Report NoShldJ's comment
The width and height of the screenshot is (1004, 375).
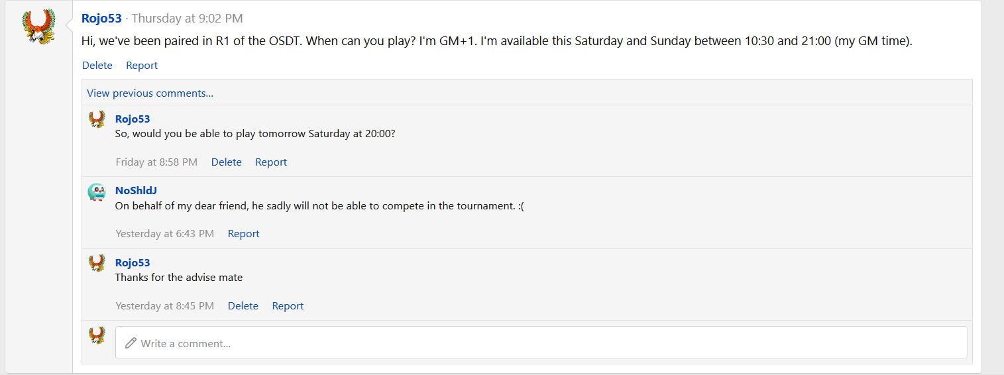pos(243,234)
